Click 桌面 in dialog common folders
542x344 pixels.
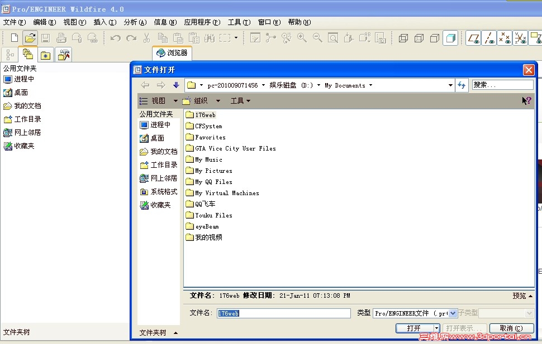[x=153, y=138]
